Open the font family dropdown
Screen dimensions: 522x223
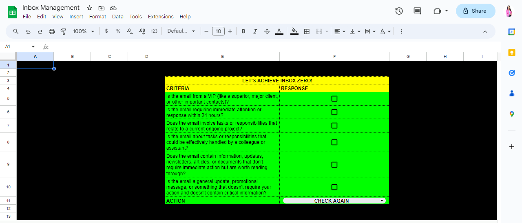tap(181, 31)
